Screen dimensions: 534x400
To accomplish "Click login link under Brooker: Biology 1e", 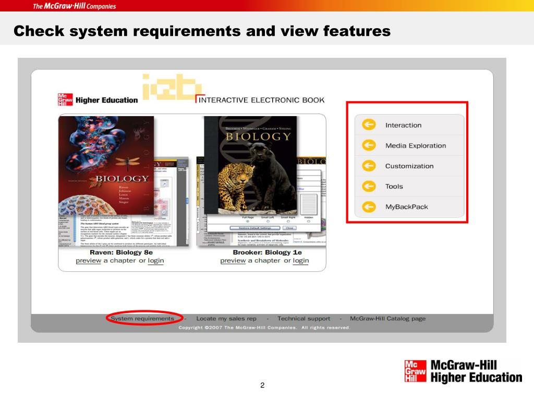I will [301, 260].
